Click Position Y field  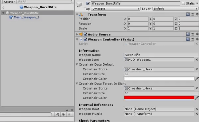[163, 19]
